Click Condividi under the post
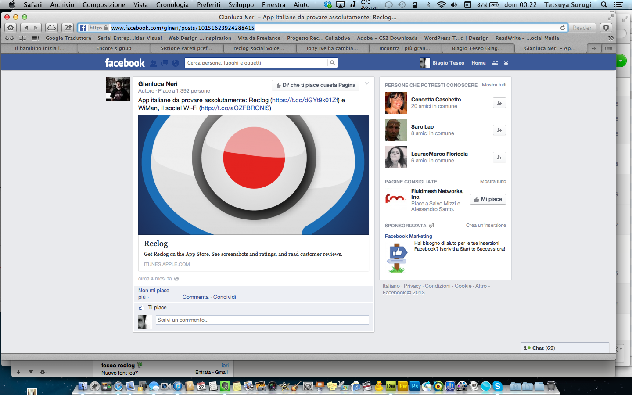Screen dimensions: 632x395 click(x=225, y=297)
